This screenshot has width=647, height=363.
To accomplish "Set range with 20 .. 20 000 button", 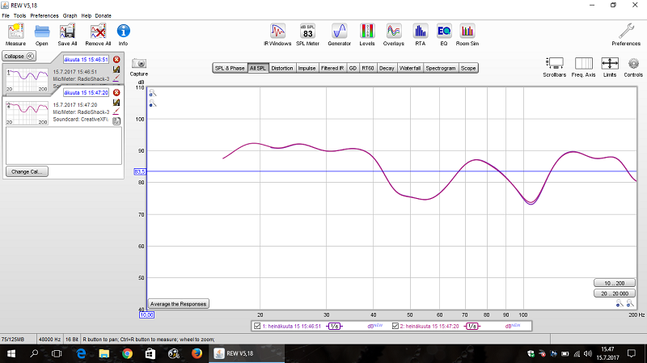I will pos(615,293).
